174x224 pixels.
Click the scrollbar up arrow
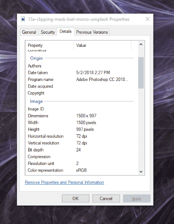coord(141,44)
